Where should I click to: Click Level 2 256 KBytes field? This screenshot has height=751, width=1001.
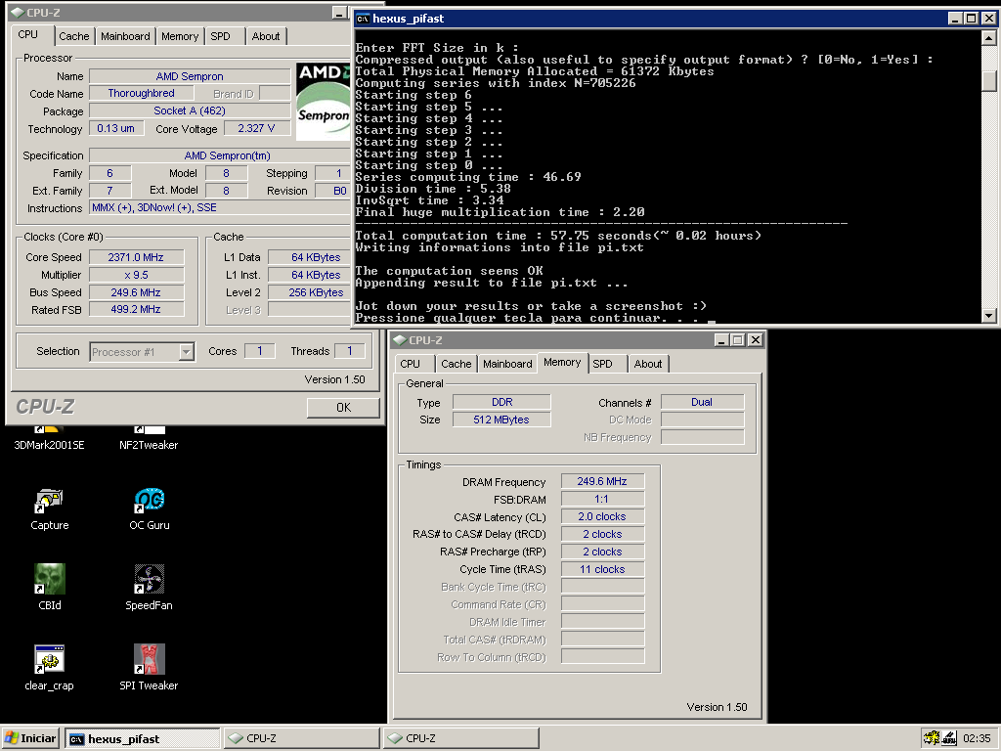(x=309, y=292)
